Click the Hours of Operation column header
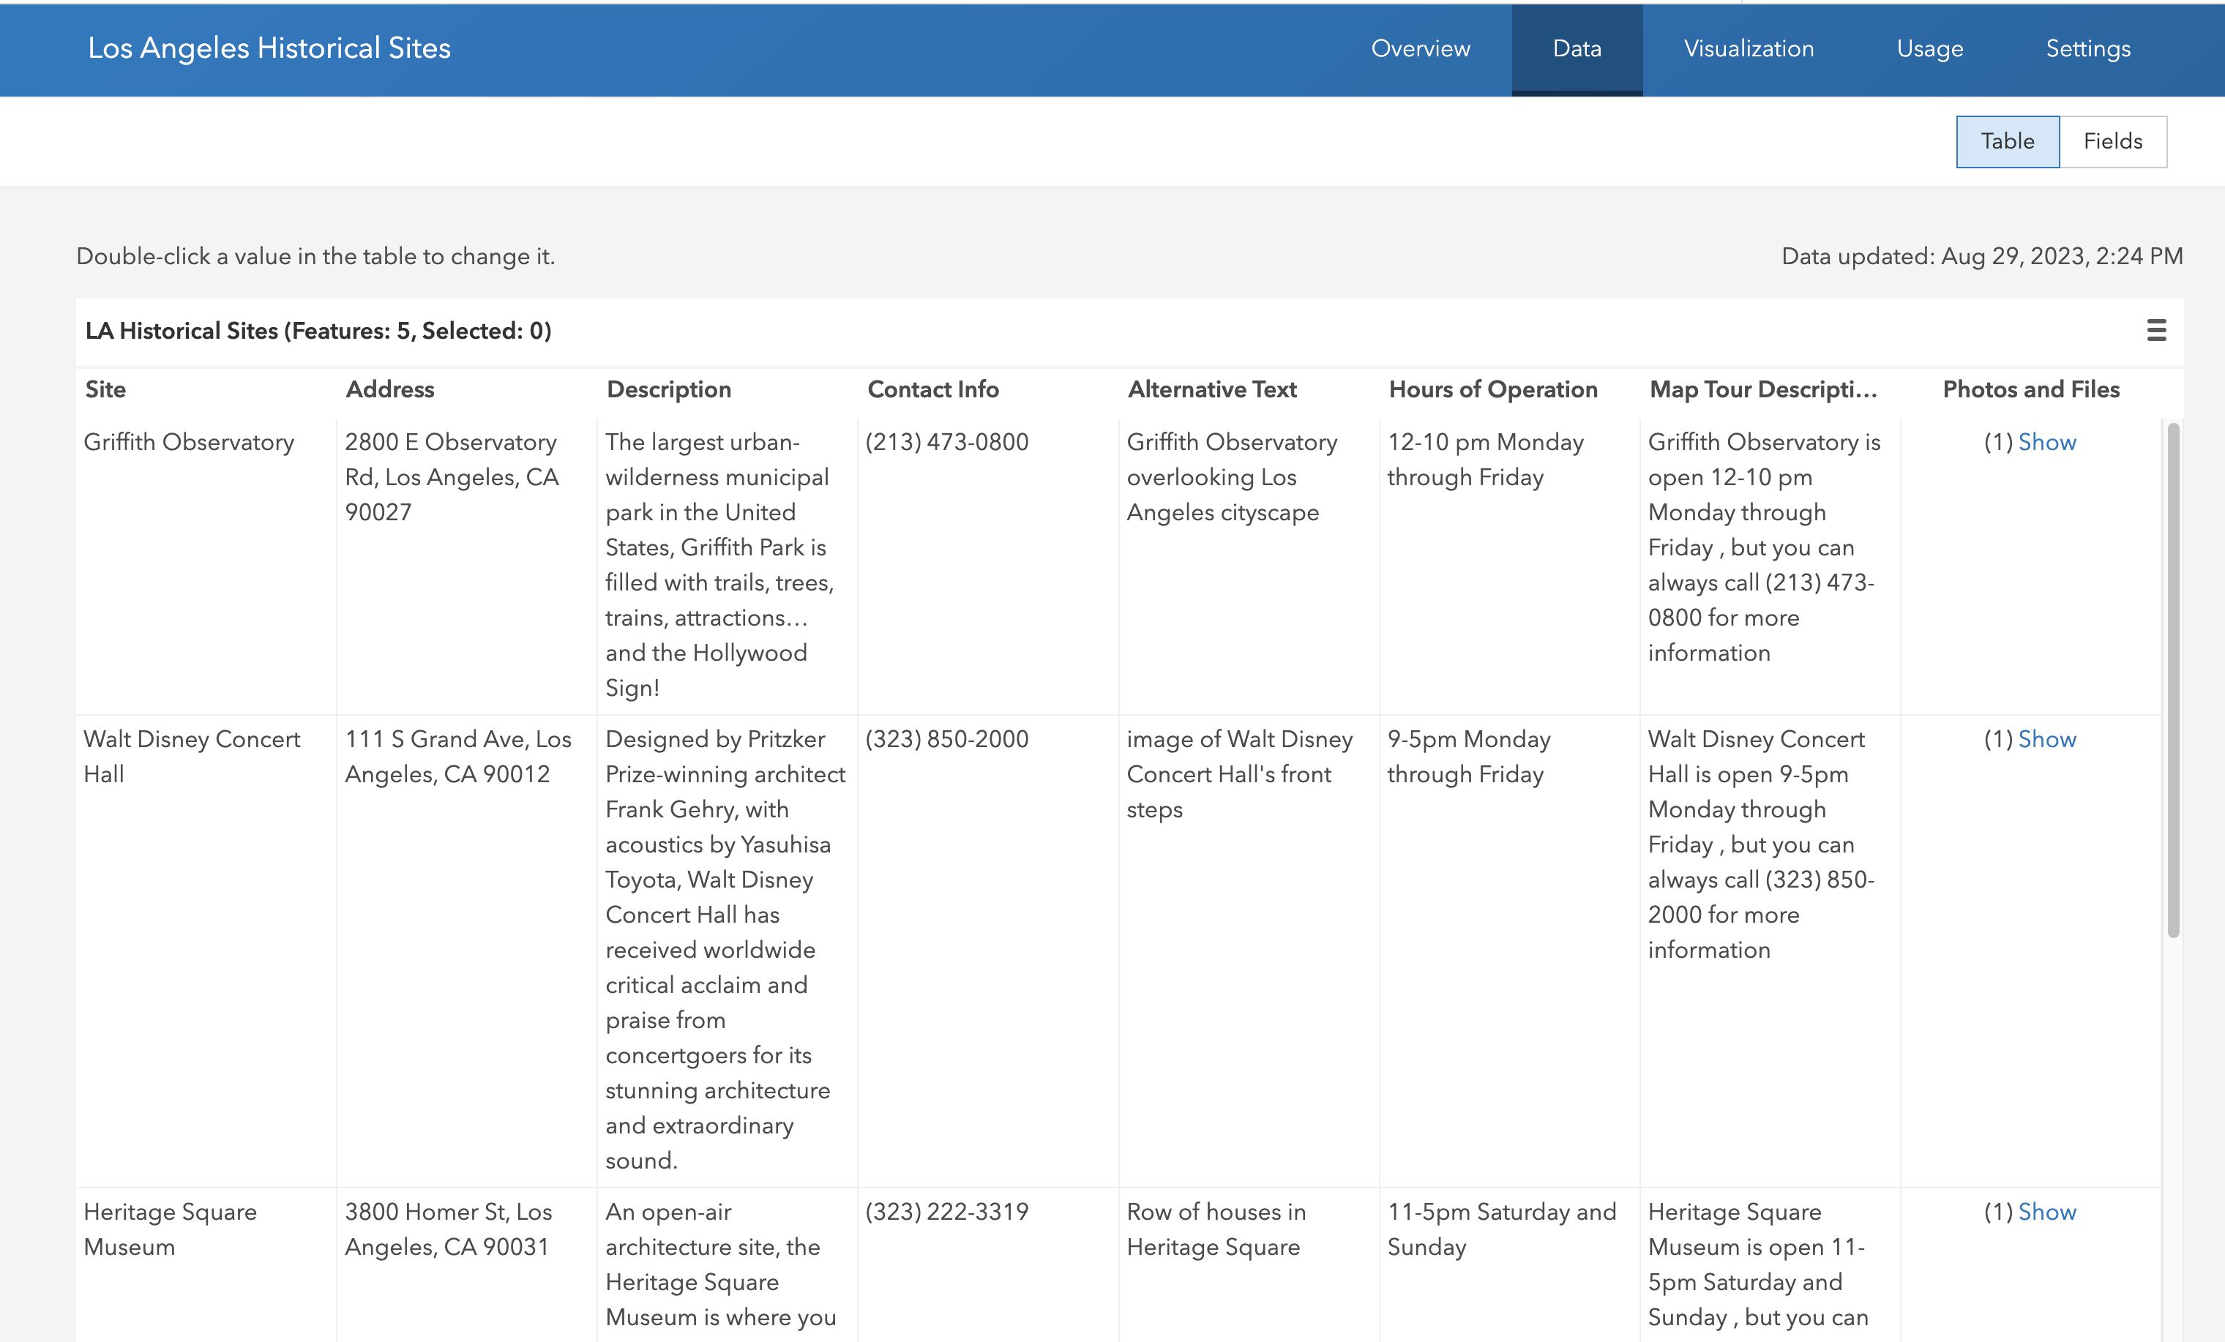The image size is (2225, 1342). [x=1492, y=390]
